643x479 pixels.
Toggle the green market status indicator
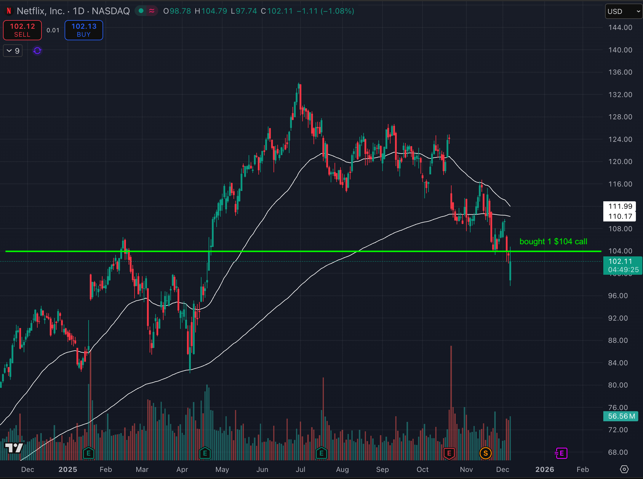[140, 11]
